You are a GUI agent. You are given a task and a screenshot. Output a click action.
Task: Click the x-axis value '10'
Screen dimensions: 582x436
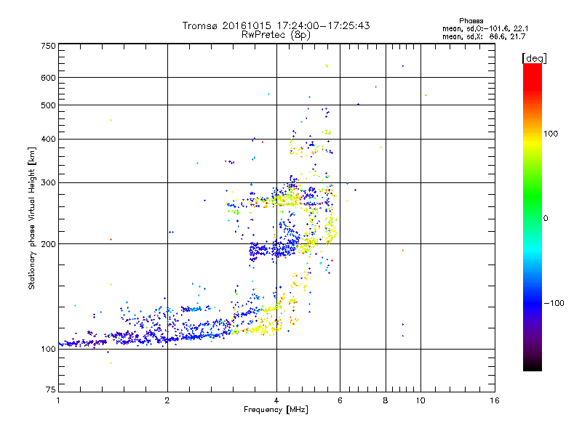click(x=420, y=400)
